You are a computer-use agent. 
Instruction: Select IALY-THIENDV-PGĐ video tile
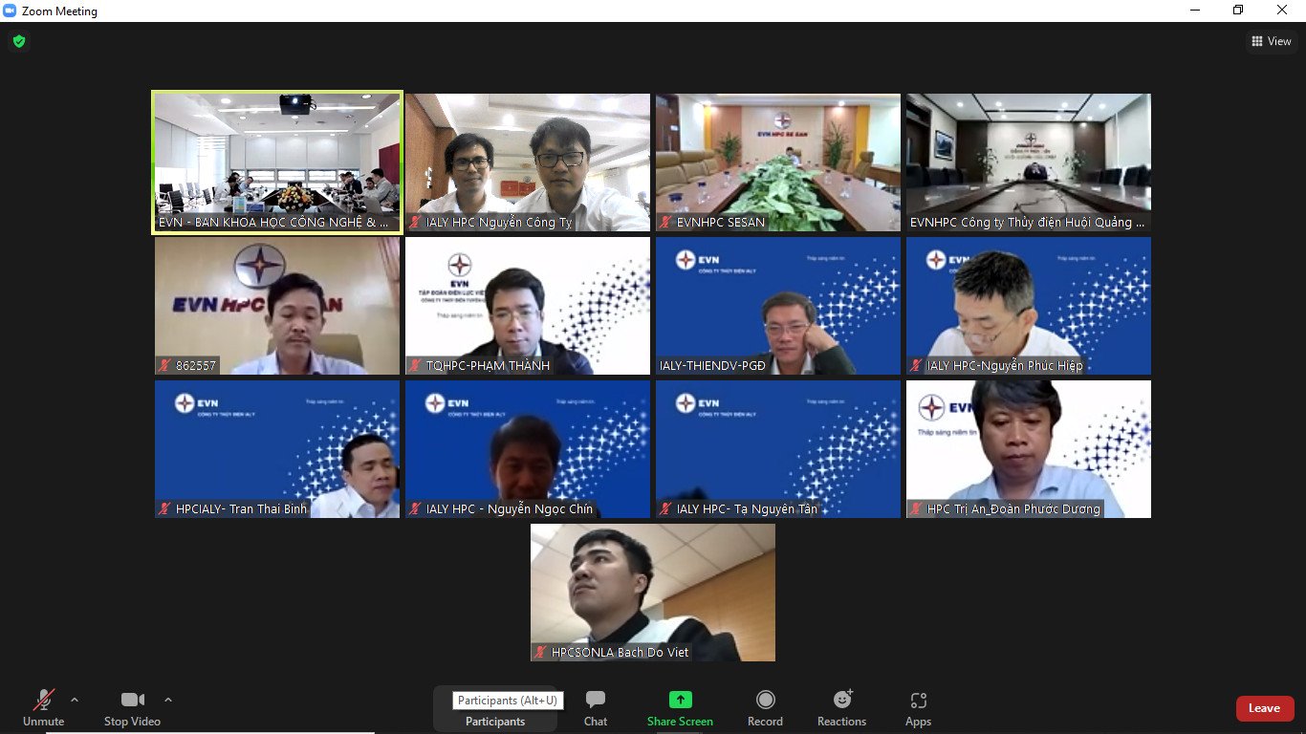[778, 306]
